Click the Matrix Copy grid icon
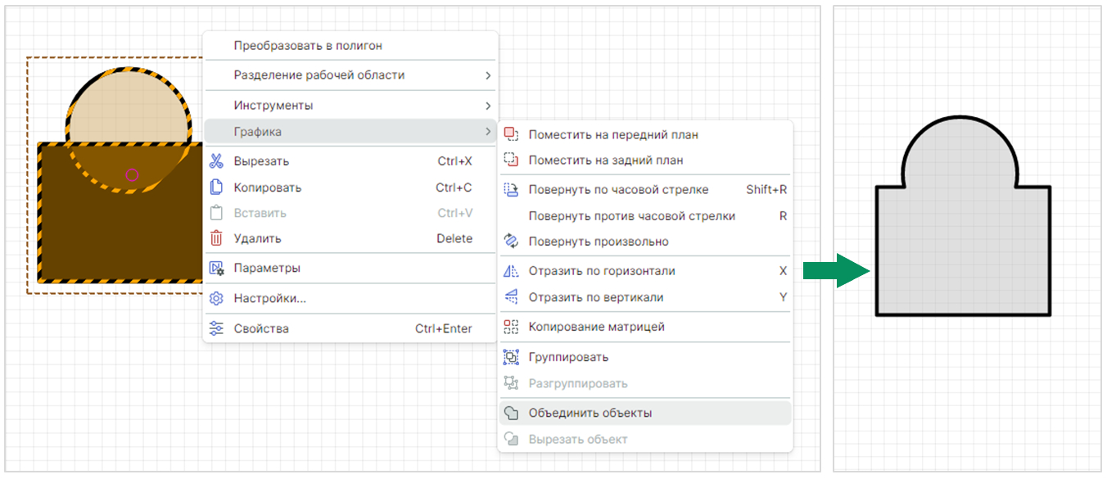1107x479 pixels. tap(511, 327)
